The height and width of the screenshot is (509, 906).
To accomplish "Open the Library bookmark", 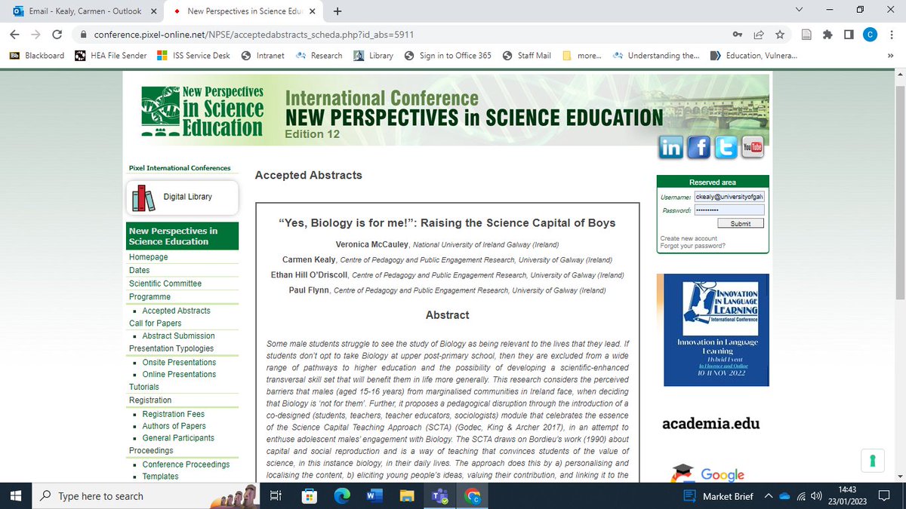I will click(x=373, y=55).
